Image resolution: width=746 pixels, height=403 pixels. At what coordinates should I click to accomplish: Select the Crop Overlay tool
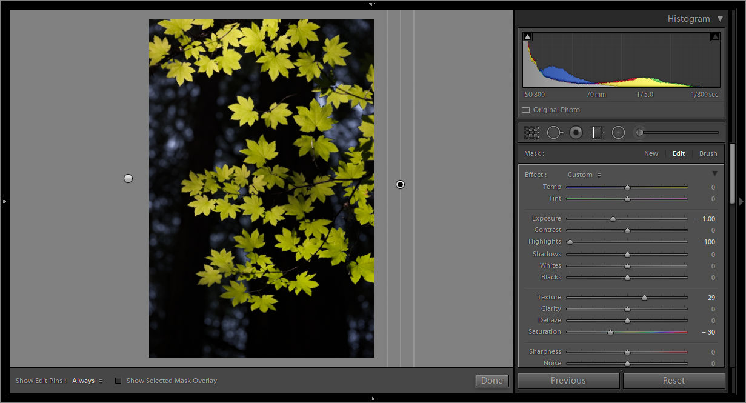coord(531,132)
